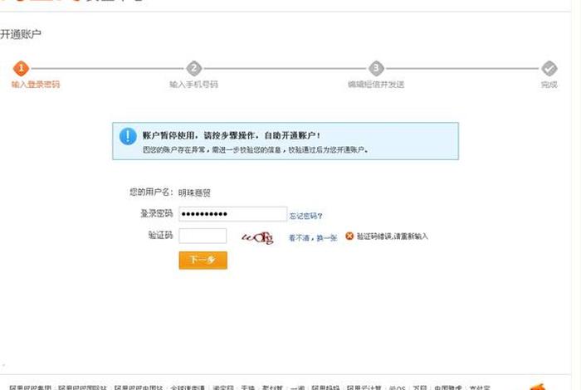The image size is (581, 390).
Task: Click the captcha image
Action: coord(258,237)
